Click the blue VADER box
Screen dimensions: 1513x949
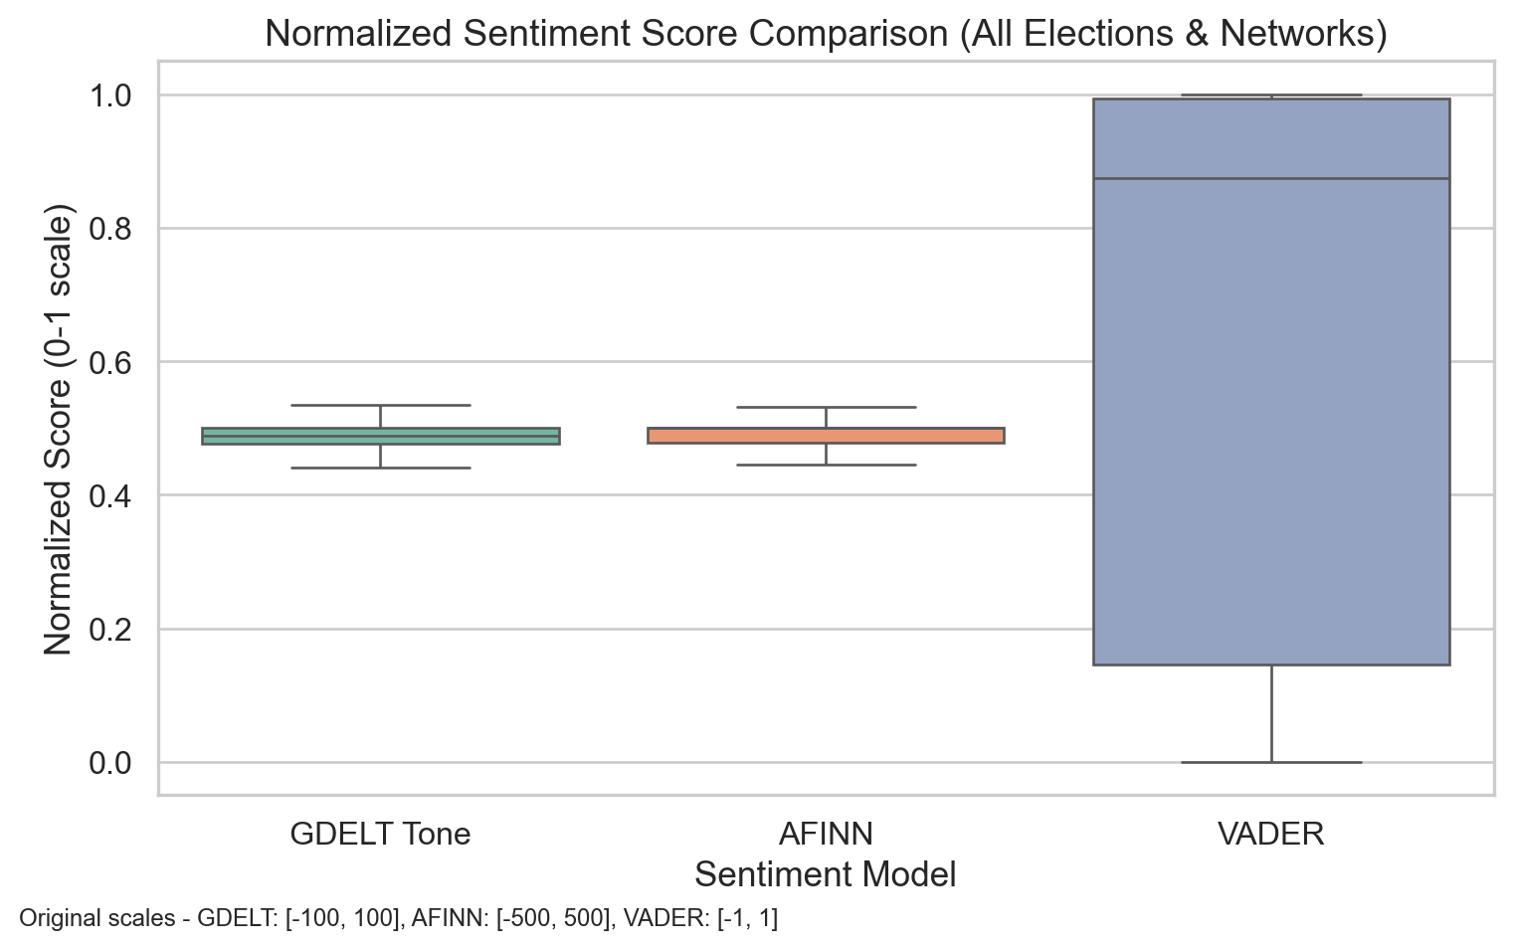(x=1270, y=418)
